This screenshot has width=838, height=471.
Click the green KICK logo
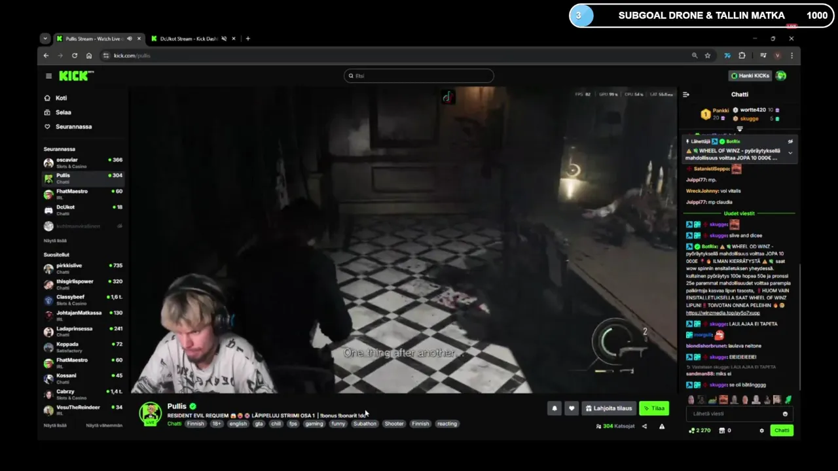tap(76, 76)
